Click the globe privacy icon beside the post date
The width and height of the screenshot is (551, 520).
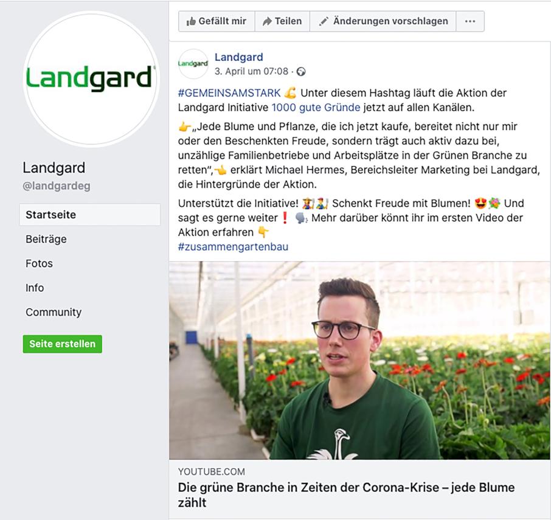coord(301,72)
